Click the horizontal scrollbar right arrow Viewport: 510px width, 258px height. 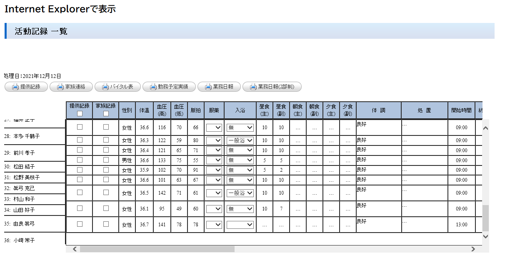[x=473, y=249]
